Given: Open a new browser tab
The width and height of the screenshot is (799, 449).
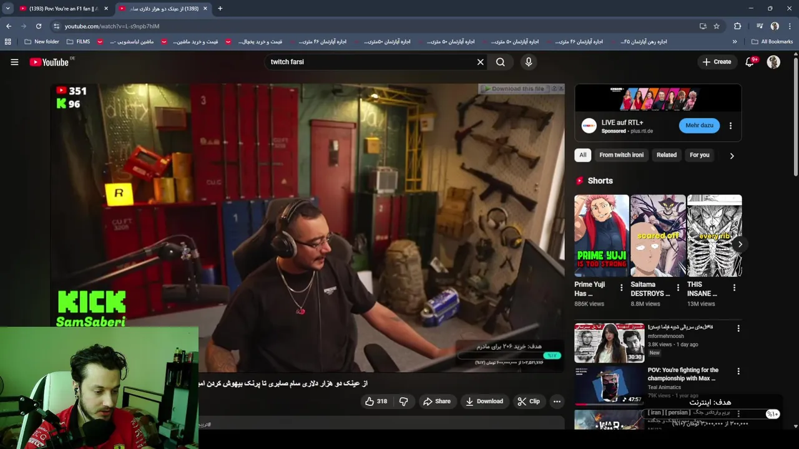Looking at the screenshot, I should pyautogui.click(x=220, y=9).
